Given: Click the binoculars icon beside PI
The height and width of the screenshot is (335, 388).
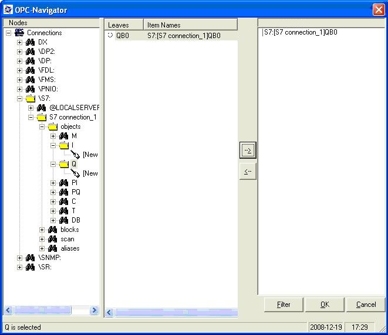Looking at the screenshot, I should (x=63, y=183).
